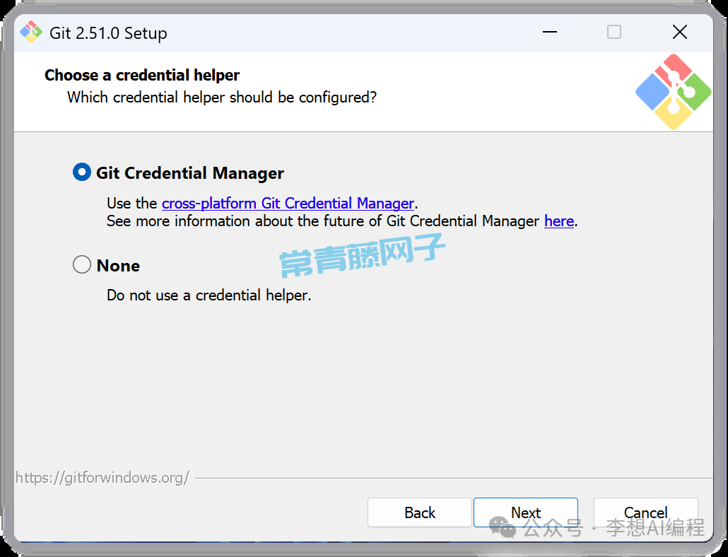Click the bold "None" option label
This screenshot has width=728, height=557.
pyautogui.click(x=118, y=266)
